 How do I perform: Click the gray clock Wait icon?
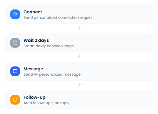click(15, 43)
